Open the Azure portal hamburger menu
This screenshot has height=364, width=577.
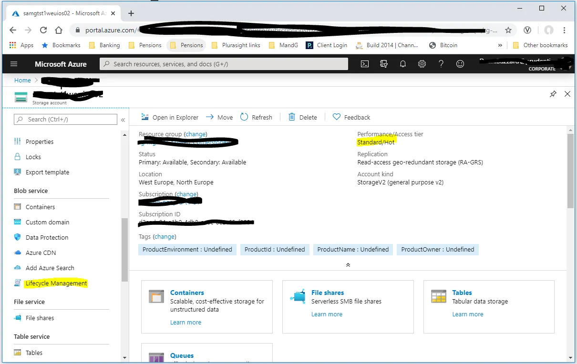[x=14, y=64]
